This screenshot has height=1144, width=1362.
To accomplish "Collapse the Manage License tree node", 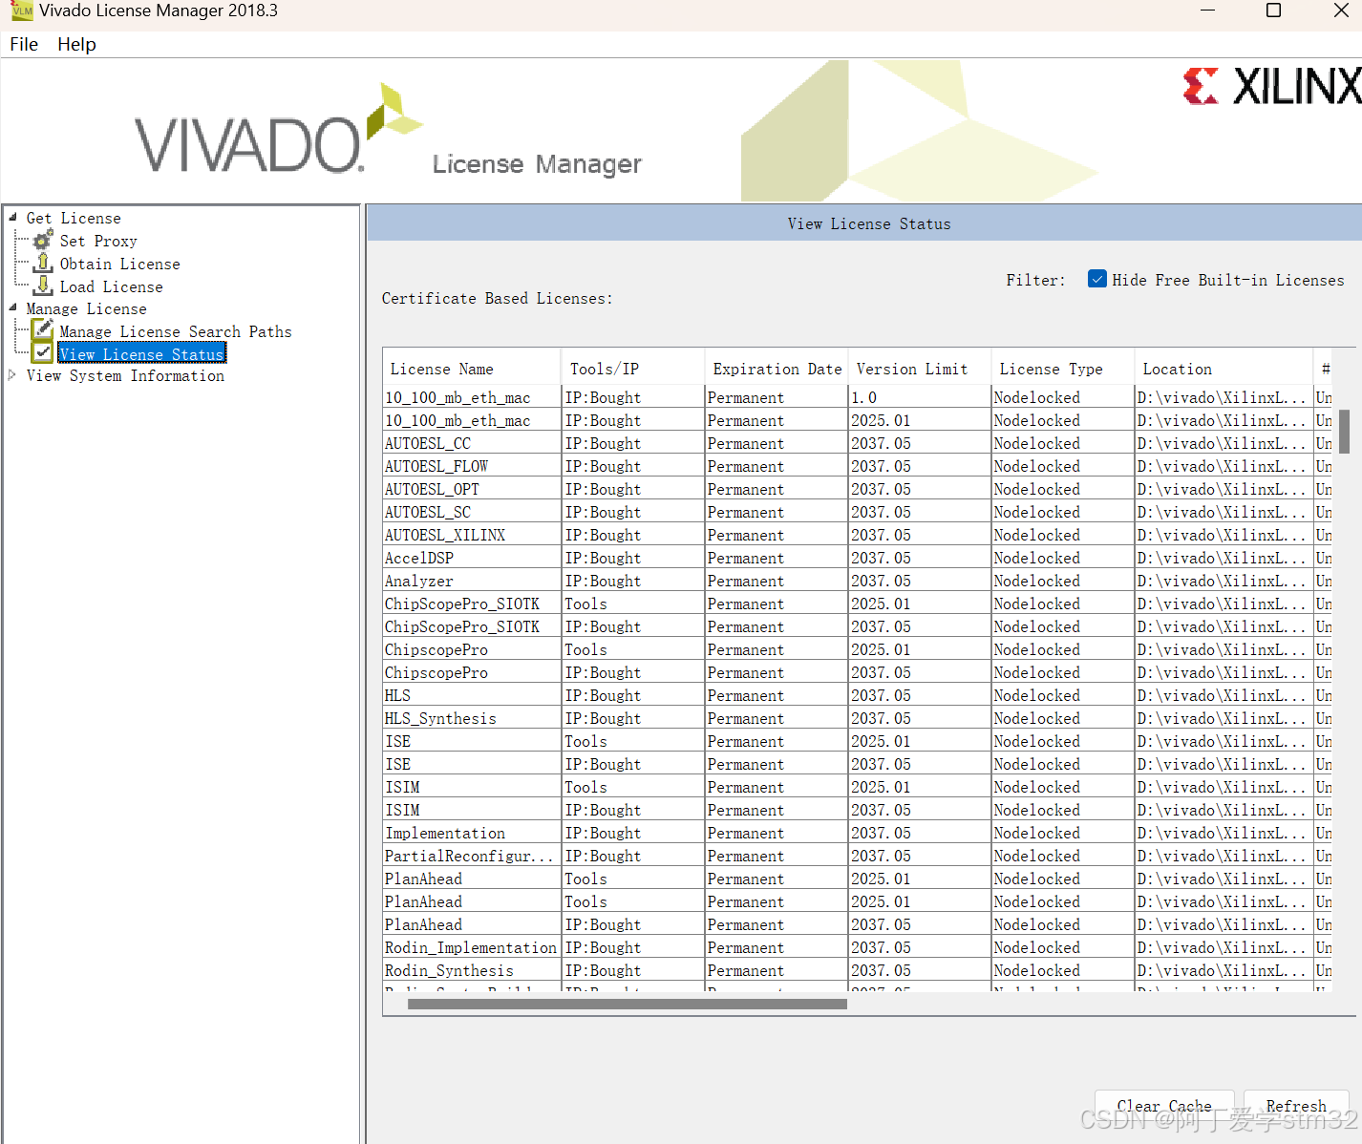I will pyautogui.click(x=12, y=308).
